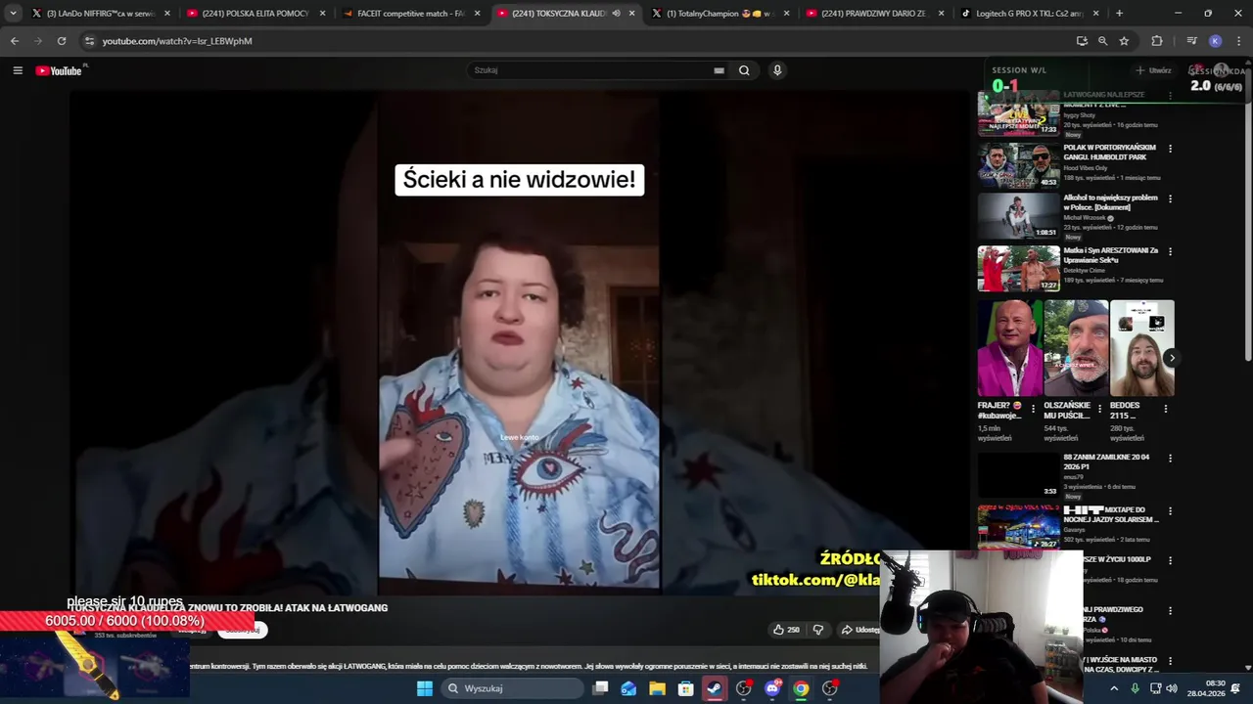Dislike the video with thumbs down
This screenshot has height=704, width=1253.
[x=818, y=630]
